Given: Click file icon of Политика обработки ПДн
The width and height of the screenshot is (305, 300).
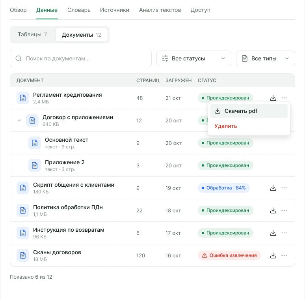Looking at the screenshot, I should [x=23, y=210].
